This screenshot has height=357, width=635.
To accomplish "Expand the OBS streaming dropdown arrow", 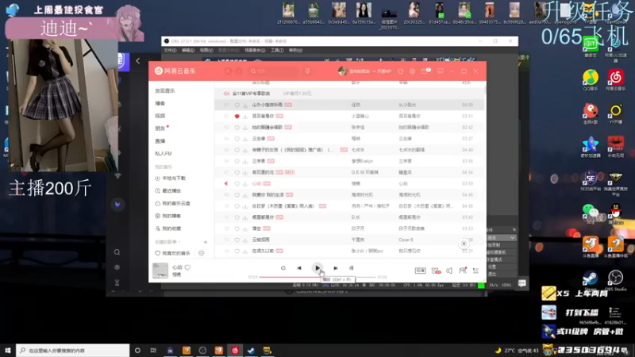I will point(512,237).
